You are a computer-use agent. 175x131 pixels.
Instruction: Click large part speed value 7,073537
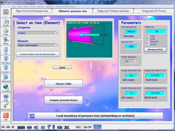155,76
